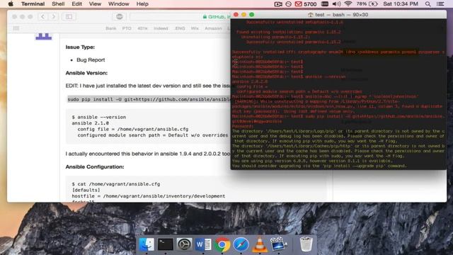Viewport: 453px width, 255px height.
Task: Open Terminal from the Dock
Action: [165, 244]
